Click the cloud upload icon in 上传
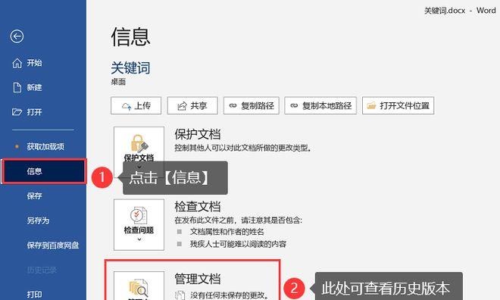Image resolution: width=500 pixels, height=300 pixels. (x=127, y=106)
